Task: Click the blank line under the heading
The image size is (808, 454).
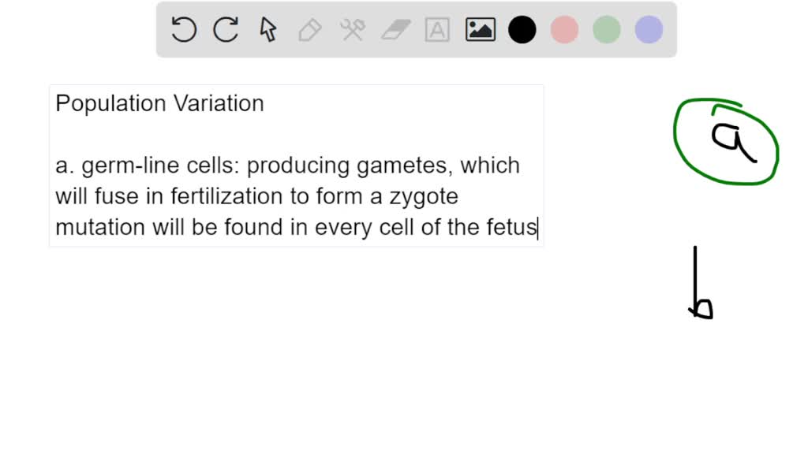Action: 297,134
